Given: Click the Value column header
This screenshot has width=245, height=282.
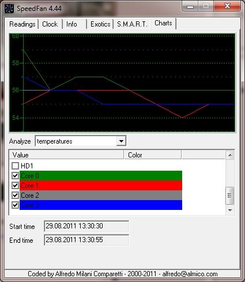Looking at the screenshot, I should click(66, 155).
